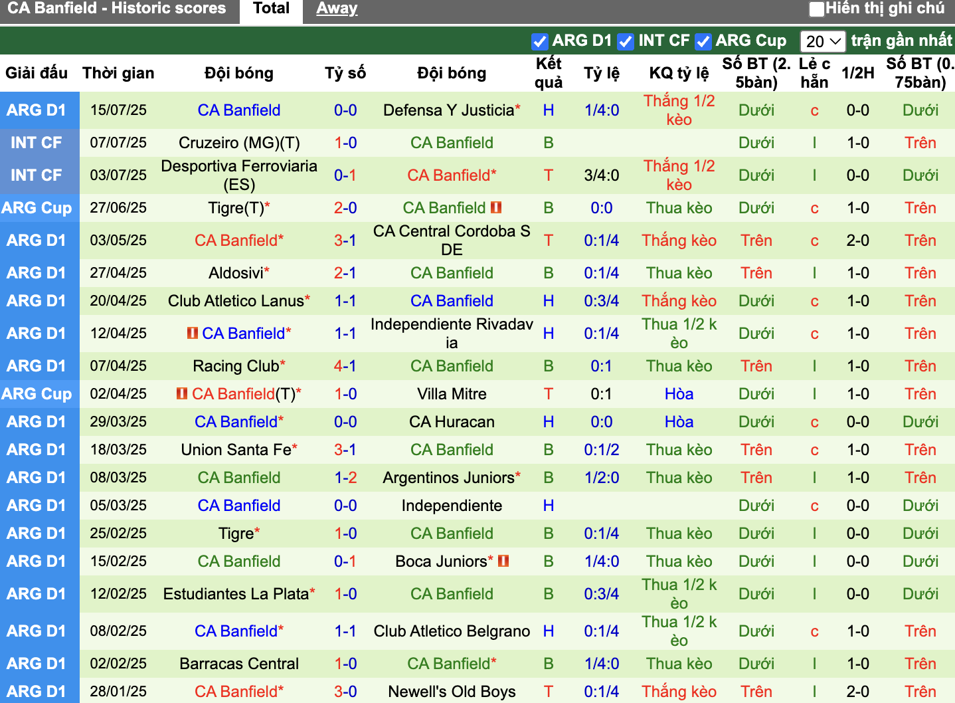Click the 0:3/4 odds in Lanus row

pyautogui.click(x=602, y=301)
